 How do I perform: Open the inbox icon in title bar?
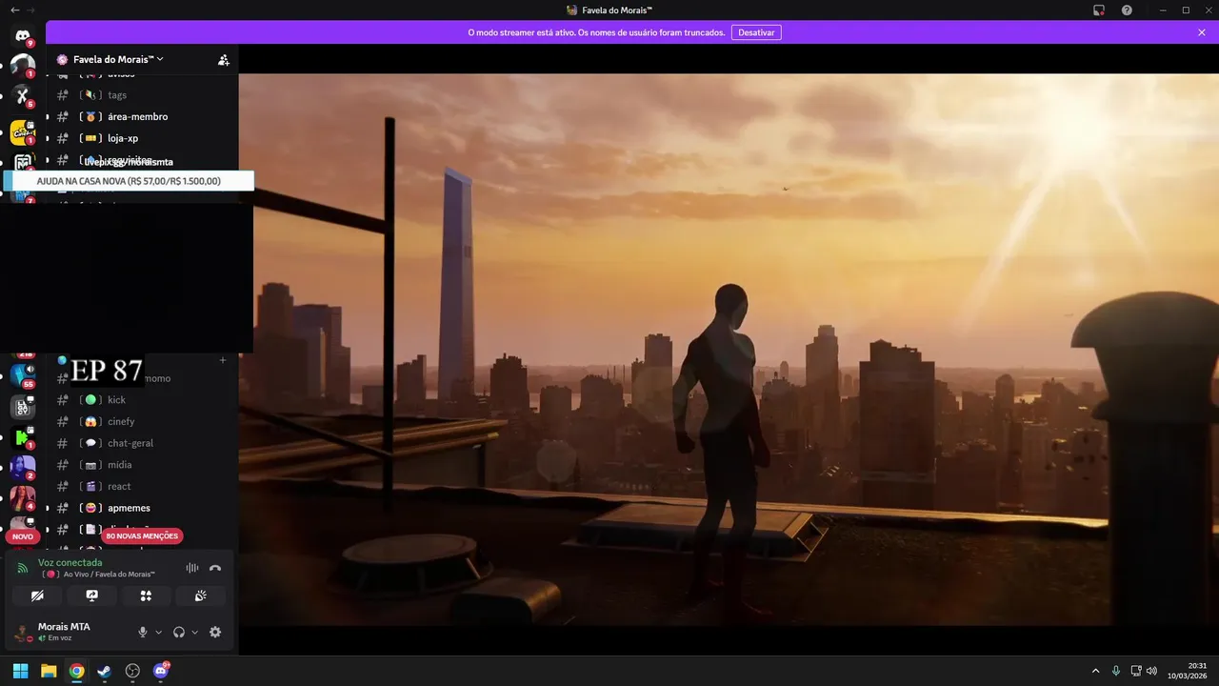click(1099, 10)
